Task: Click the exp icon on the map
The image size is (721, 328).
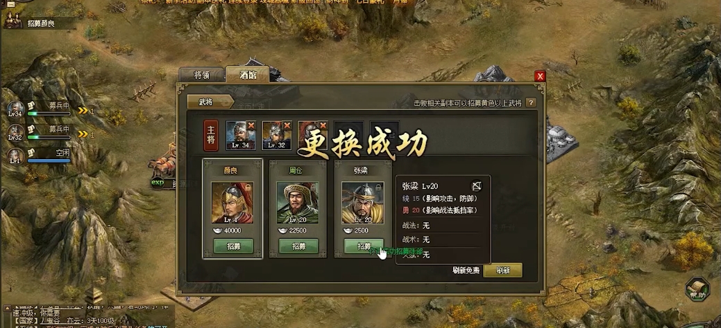Action: 158,183
